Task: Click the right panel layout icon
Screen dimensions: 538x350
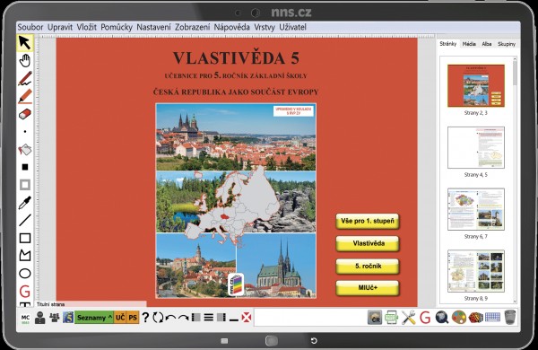Action: (x=221, y=318)
